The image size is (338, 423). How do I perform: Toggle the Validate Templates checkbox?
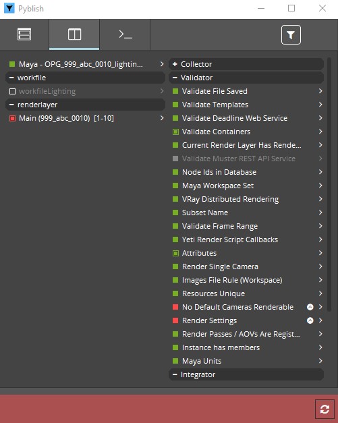(x=175, y=105)
